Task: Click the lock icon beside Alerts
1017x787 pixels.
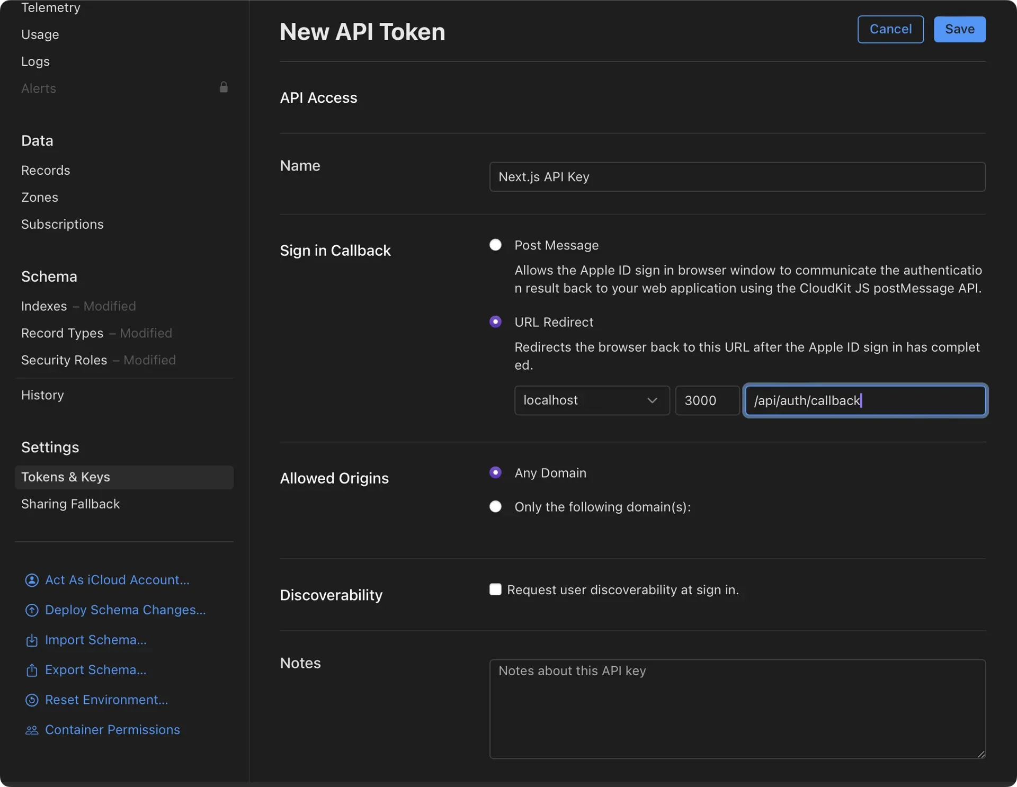Action: tap(224, 87)
